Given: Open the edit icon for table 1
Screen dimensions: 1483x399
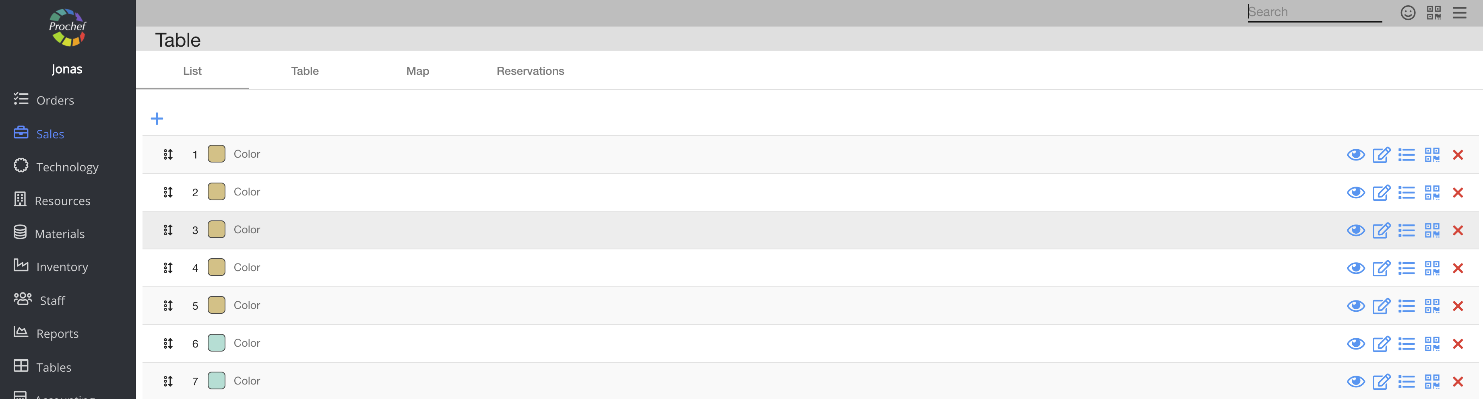Looking at the screenshot, I should 1380,155.
